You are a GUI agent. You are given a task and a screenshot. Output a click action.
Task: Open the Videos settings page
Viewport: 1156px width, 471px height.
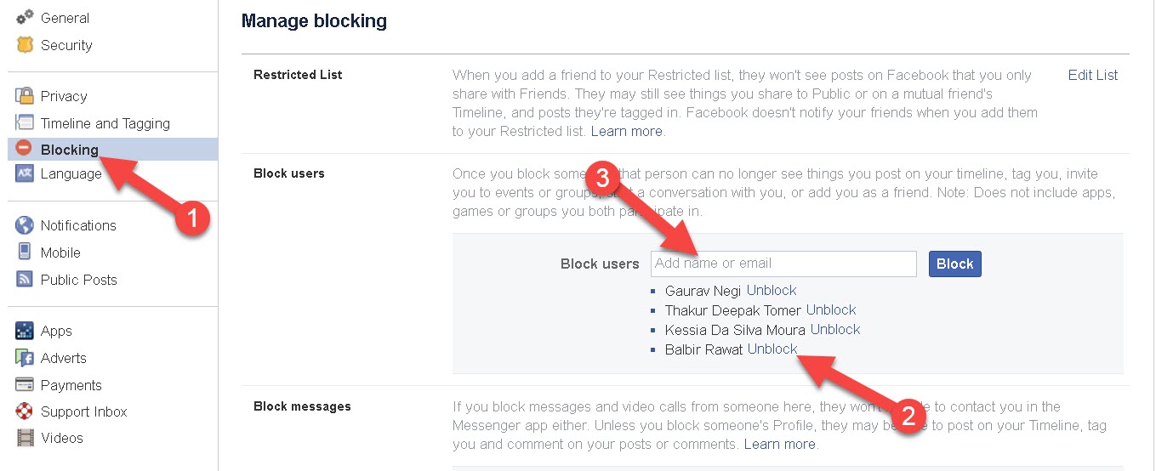61,438
